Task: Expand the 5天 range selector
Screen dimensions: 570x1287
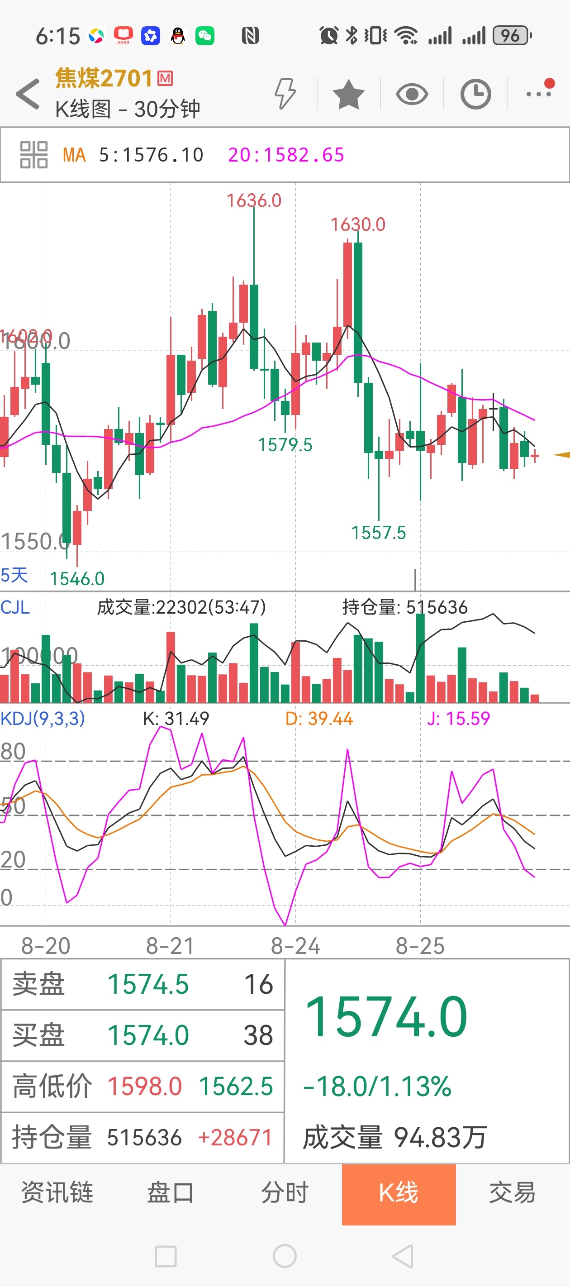Action: point(14,576)
